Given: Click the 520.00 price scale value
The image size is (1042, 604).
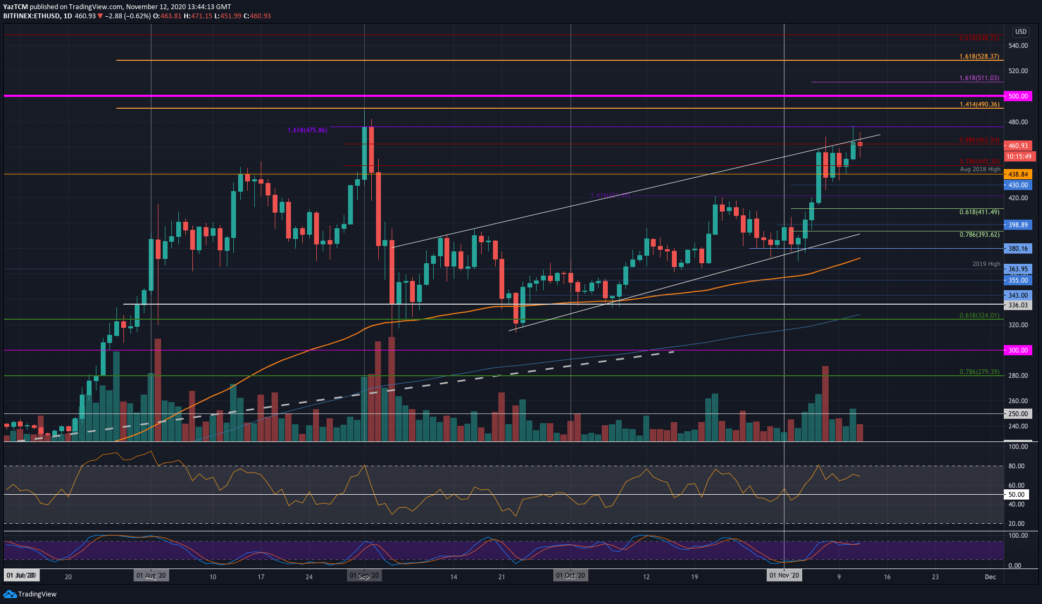Looking at the screenshot, I should point(1018,71).
